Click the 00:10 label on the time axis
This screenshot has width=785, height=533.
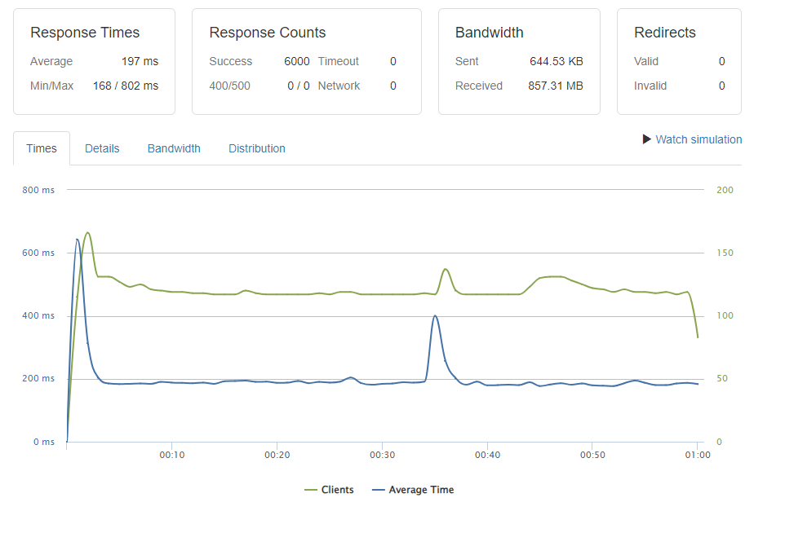tap(172, 455)
